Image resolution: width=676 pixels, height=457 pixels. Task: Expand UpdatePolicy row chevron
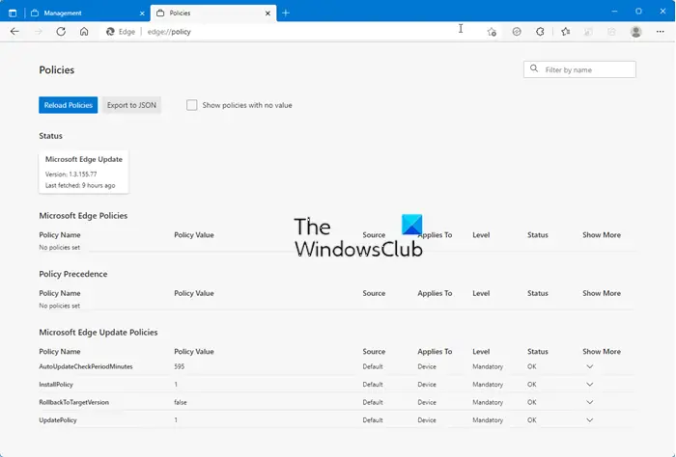[x=590, y=420]
